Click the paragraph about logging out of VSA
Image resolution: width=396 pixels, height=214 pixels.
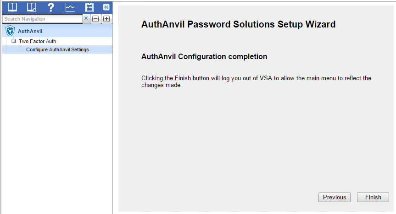256,82
